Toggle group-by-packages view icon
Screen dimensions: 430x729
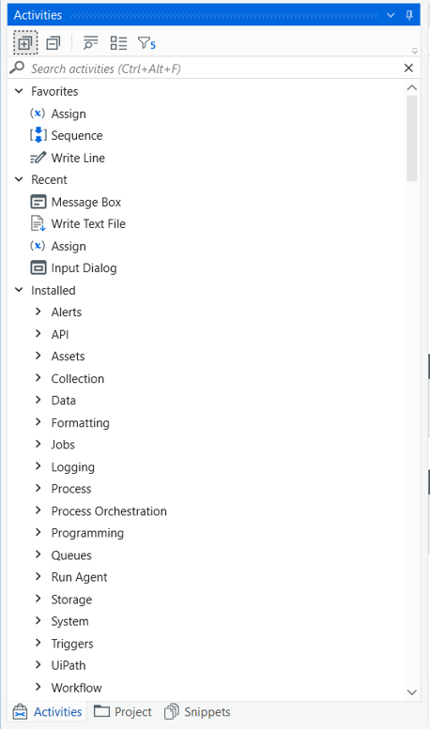coord(118,43)
